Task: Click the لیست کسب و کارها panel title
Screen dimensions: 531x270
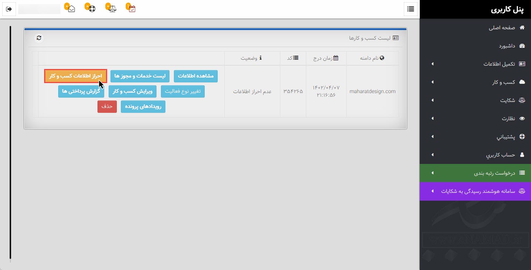Action: (370, 38)
